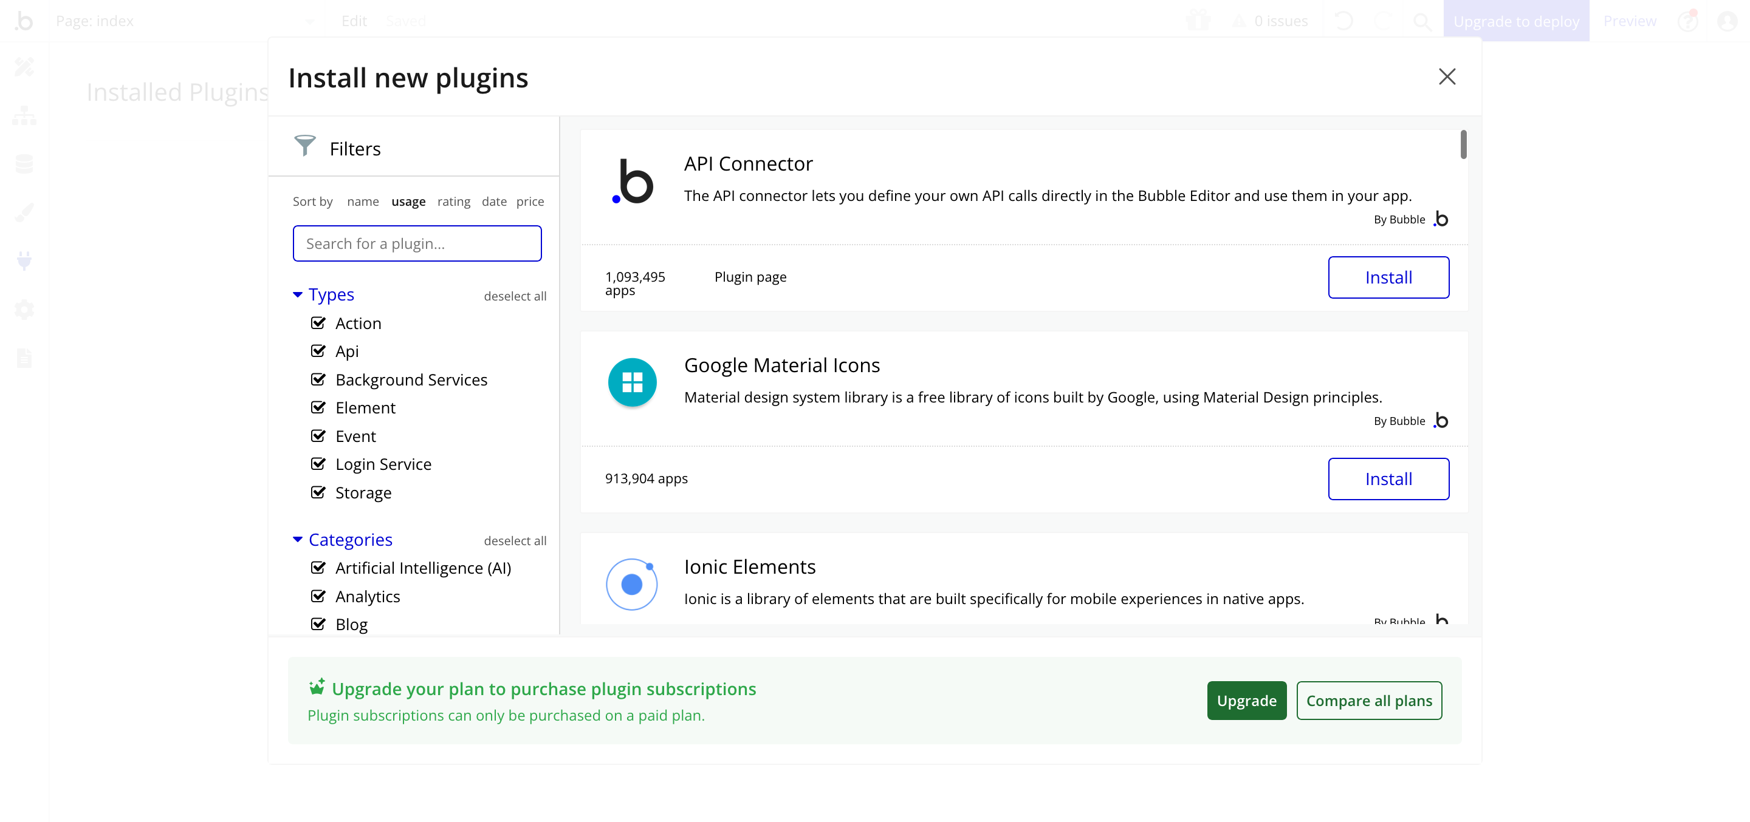Uncheck the Action type checkbox

318,323
